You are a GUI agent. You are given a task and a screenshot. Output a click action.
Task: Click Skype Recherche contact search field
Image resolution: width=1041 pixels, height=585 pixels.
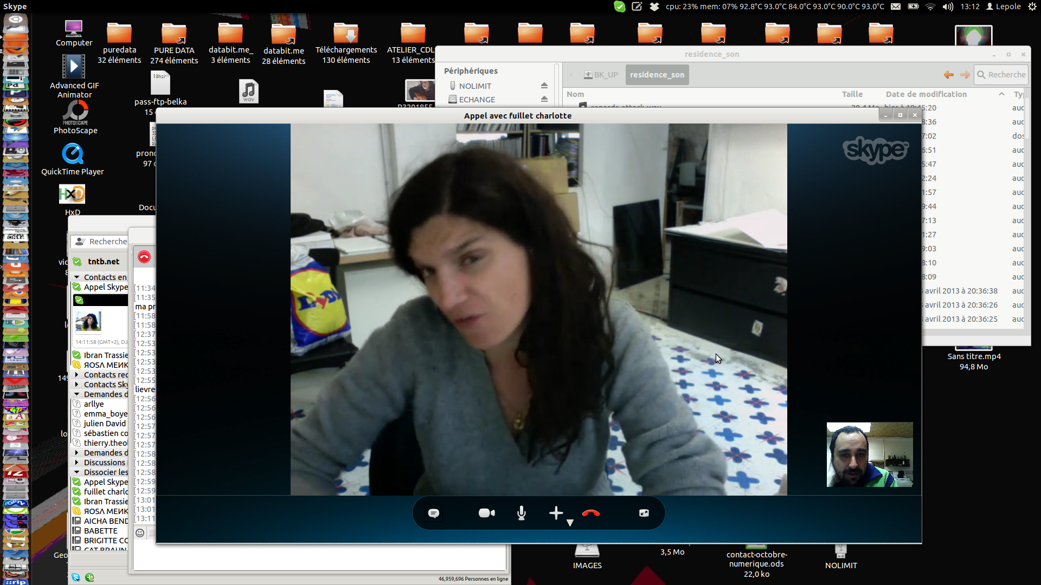107,242
